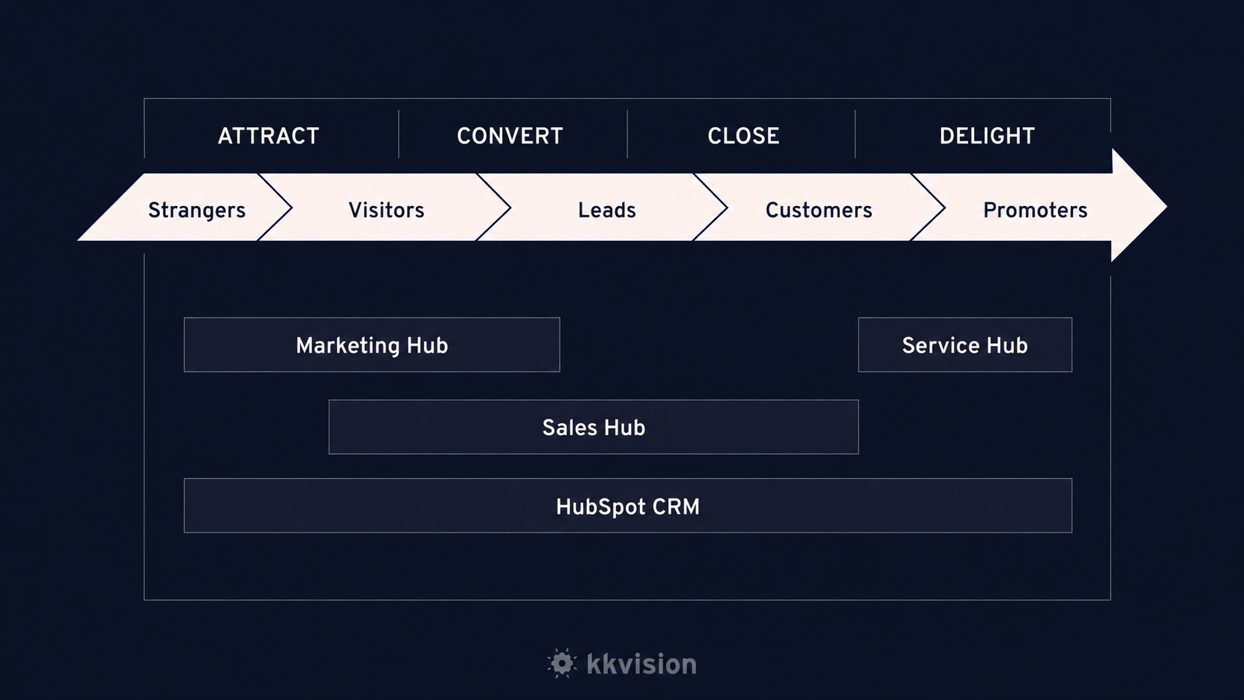The height and width of the screenshot is (700, 1244).
Task: Click the Promoters arrow segment
Action: tap(1039, 207)
